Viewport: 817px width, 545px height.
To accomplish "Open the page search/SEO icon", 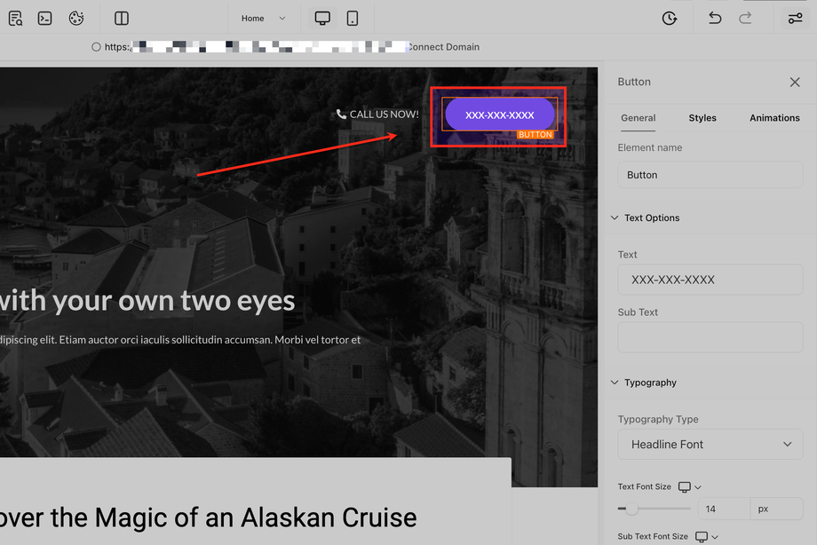I will tap(15, 19).
